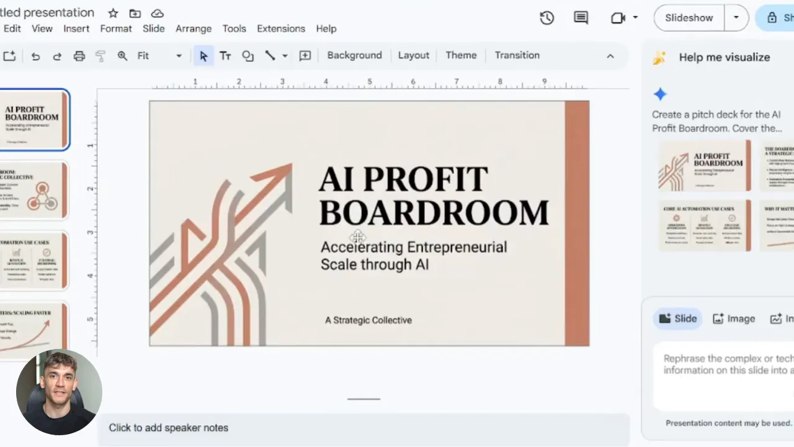Print the presentation
Image resolution: width=794 pixels, height=447 pixels.
point(79,56)
